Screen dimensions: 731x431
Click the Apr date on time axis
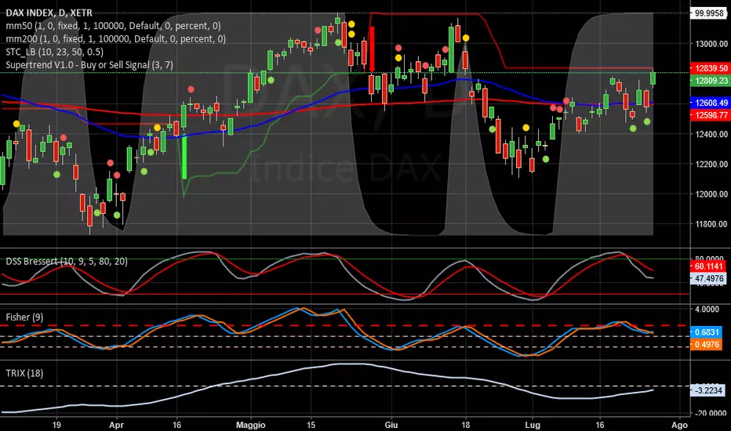click(x=116, y=425)
